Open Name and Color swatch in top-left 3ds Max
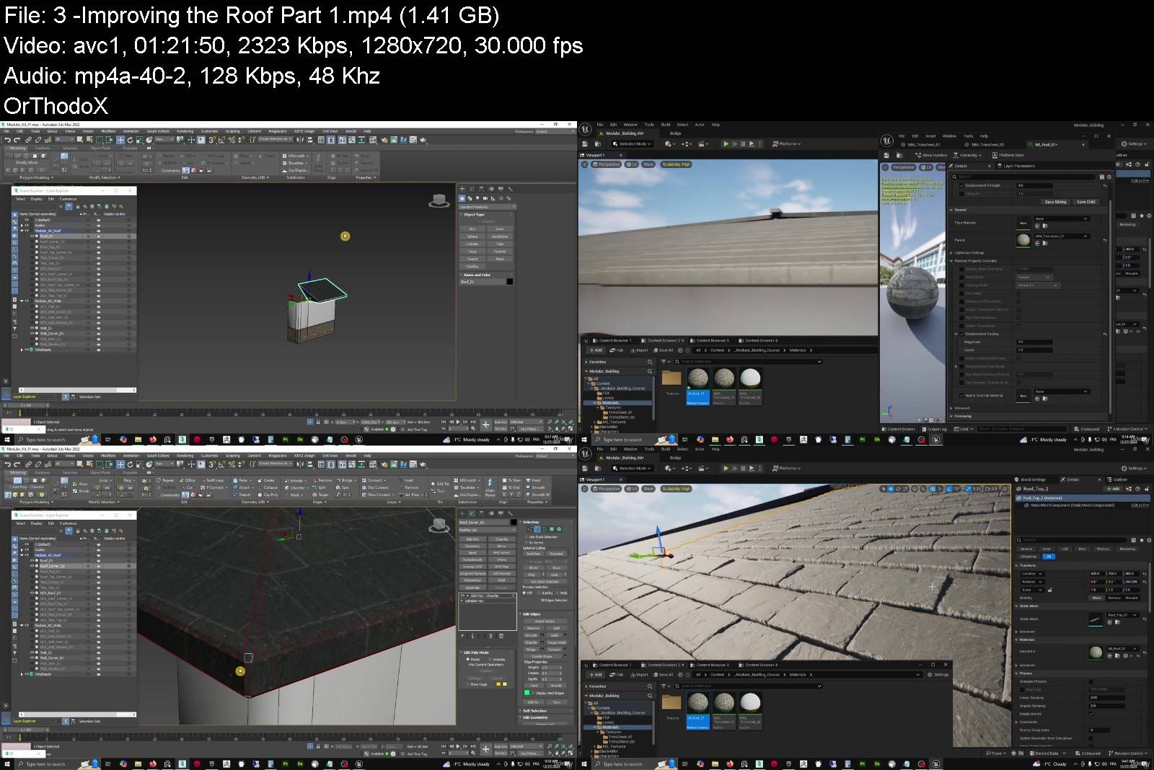Viewport: 1154px width, 770px height. (x=510, y=281)
